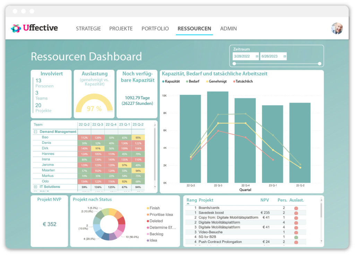Grab the right Zeitraum slider handle
This screenshot has height=255, width=355.
coord(319,64)
